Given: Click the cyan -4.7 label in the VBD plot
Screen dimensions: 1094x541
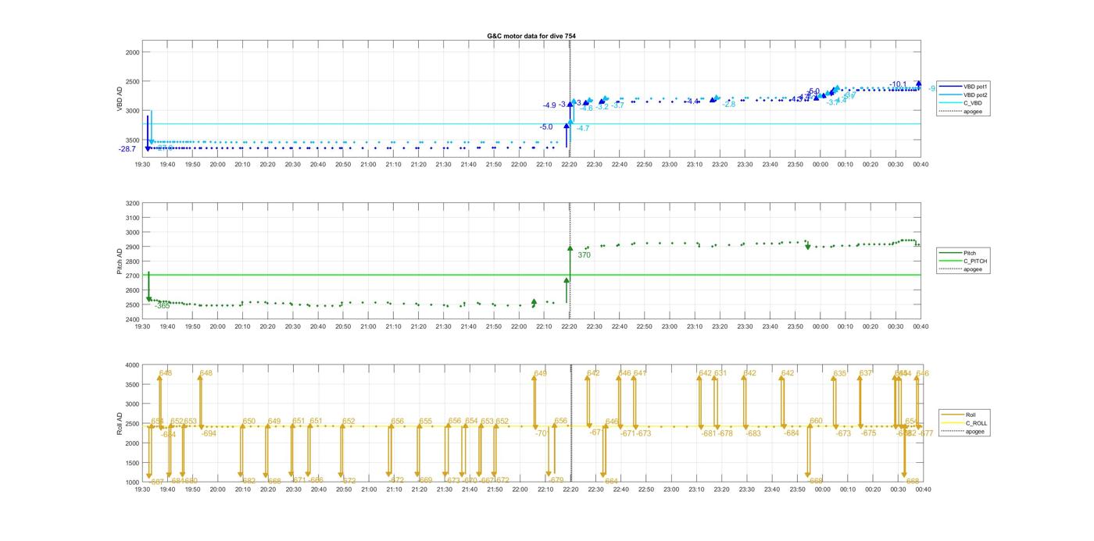Looking at the screenshot, I should coord(583,128).
